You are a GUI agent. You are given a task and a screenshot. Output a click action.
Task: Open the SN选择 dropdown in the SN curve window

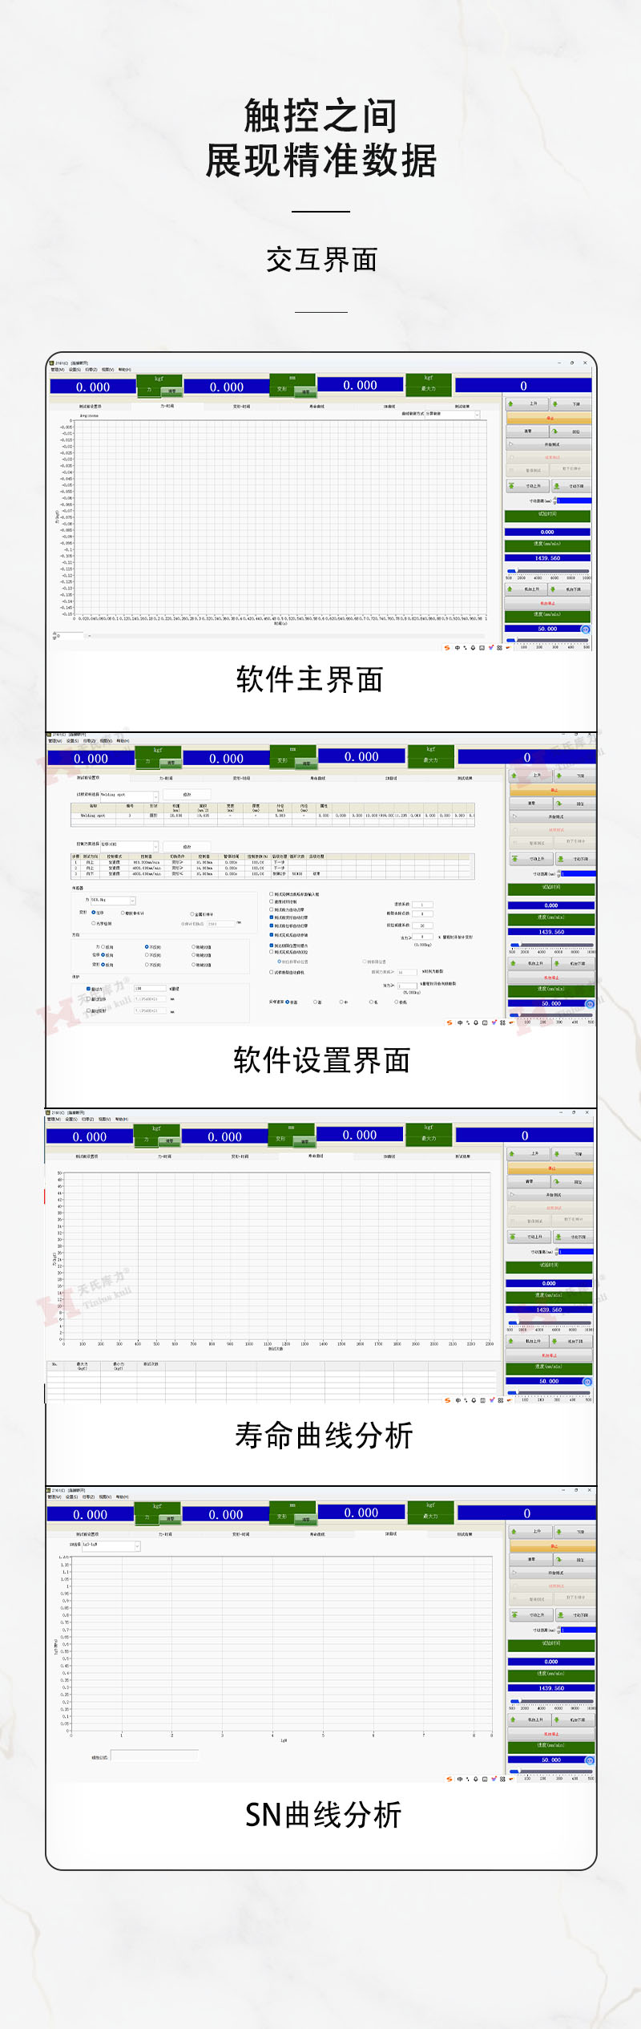[137, 1546]
